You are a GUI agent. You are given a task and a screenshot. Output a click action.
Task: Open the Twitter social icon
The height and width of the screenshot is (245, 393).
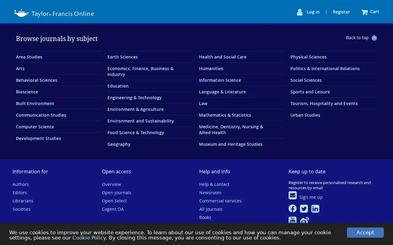pyautogui.click(x=304, y=209)
